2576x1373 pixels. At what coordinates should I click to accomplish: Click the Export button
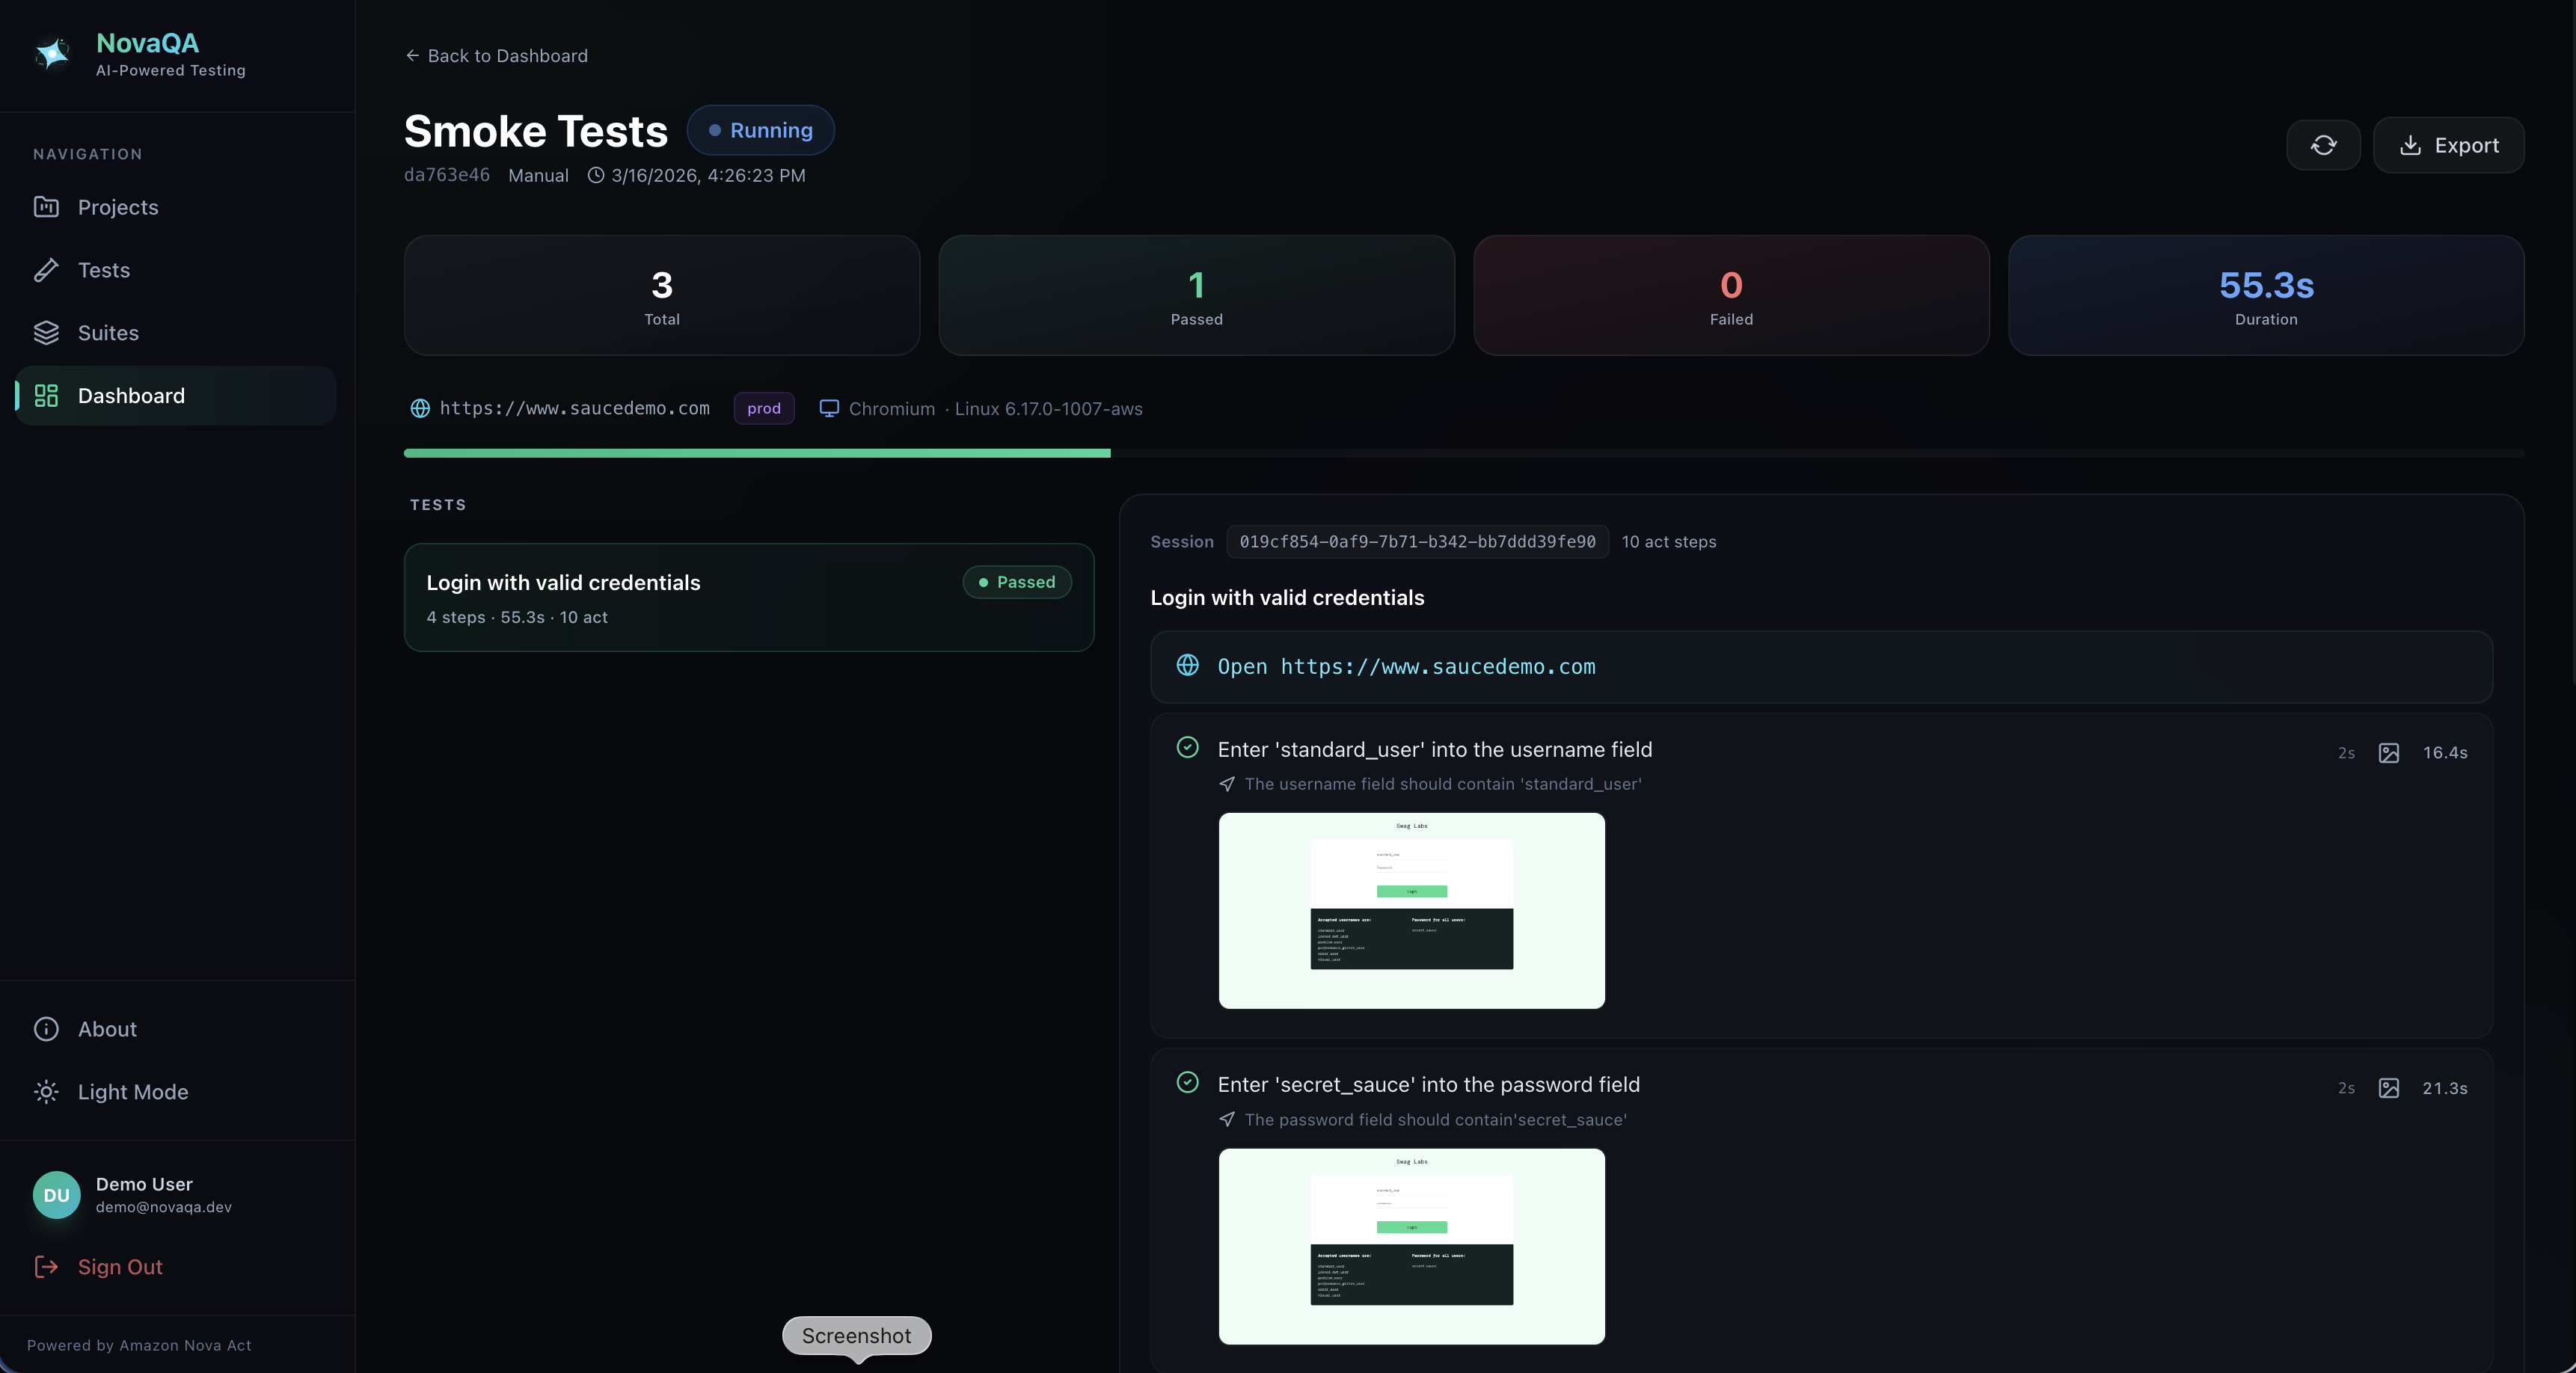2447,146
